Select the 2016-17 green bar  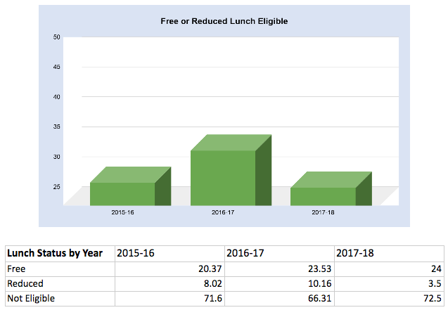click(231, 170)
